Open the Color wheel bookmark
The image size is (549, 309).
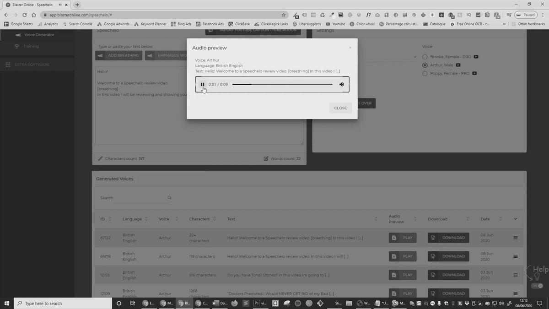click(x=362, y=24)
